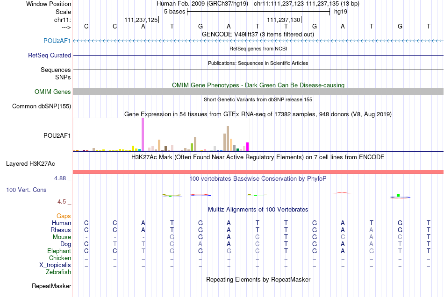The width and height of the screenshot is (444, 297).
Task: Click the gray OMIM Genes item bar
Action: 258,92
